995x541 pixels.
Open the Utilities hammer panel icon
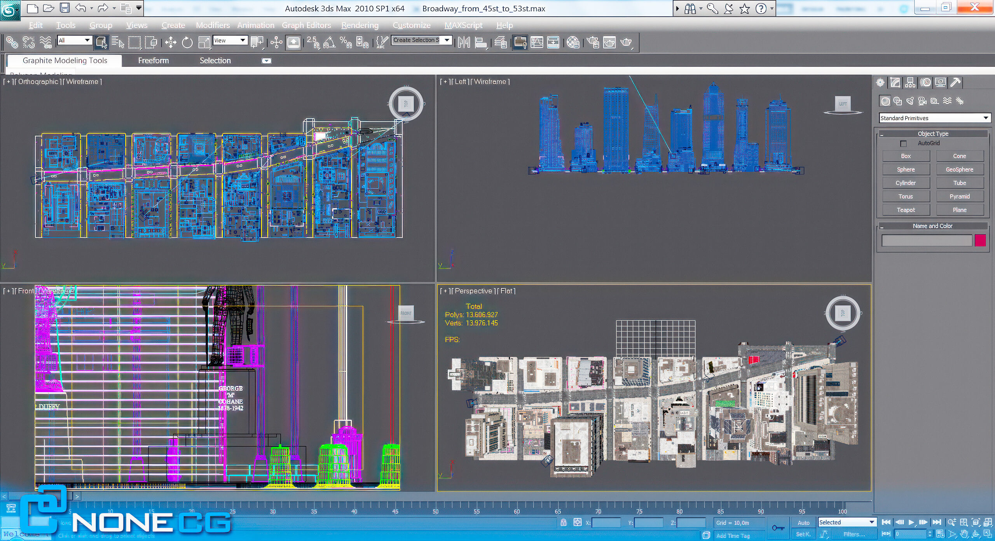(955, 82)
